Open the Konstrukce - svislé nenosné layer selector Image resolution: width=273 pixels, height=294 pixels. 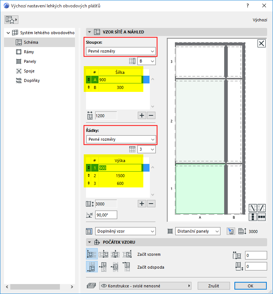(x=145, y=286)
